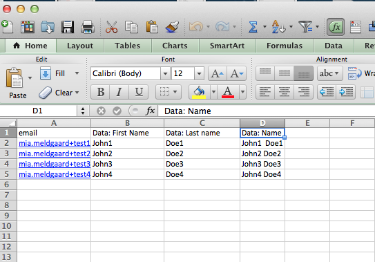Image resolution: width=375 pixels, height=262 pixels.
Task: Undo the last action
Action: [x=196, y=26]
